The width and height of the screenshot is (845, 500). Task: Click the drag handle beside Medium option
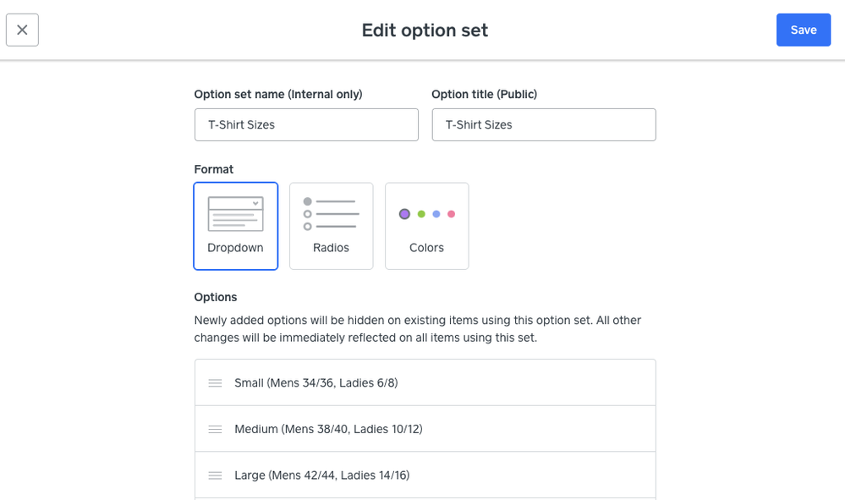[x=215, y=430]
